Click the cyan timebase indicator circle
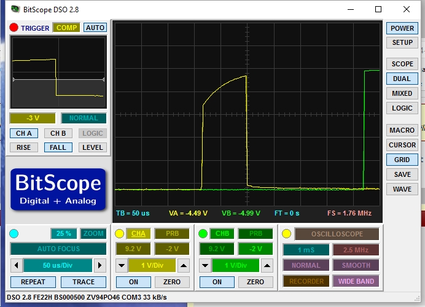The width and height of the screenshot is (425, 307). tap(14, 234)
